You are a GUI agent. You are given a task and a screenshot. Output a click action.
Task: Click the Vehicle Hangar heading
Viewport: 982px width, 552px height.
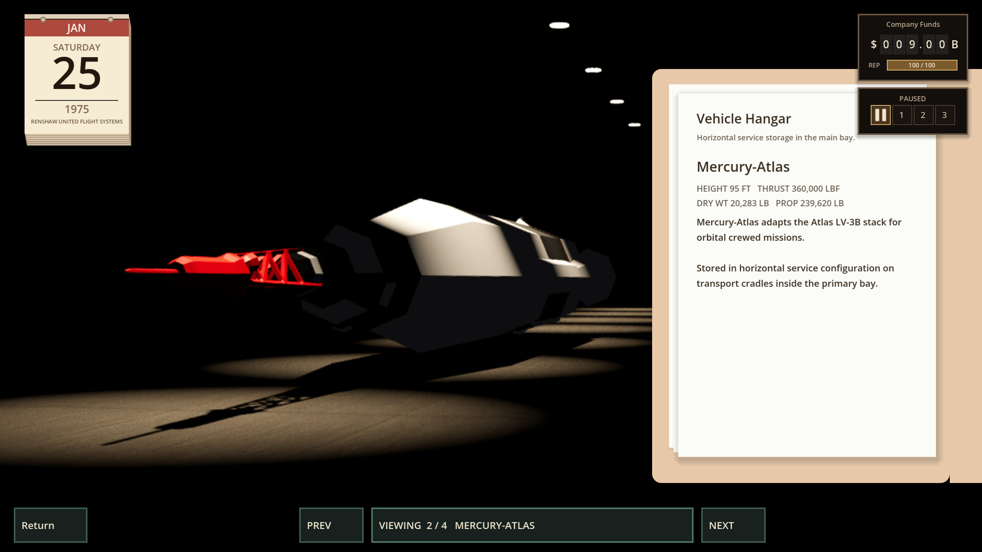[x=744, y=119]
